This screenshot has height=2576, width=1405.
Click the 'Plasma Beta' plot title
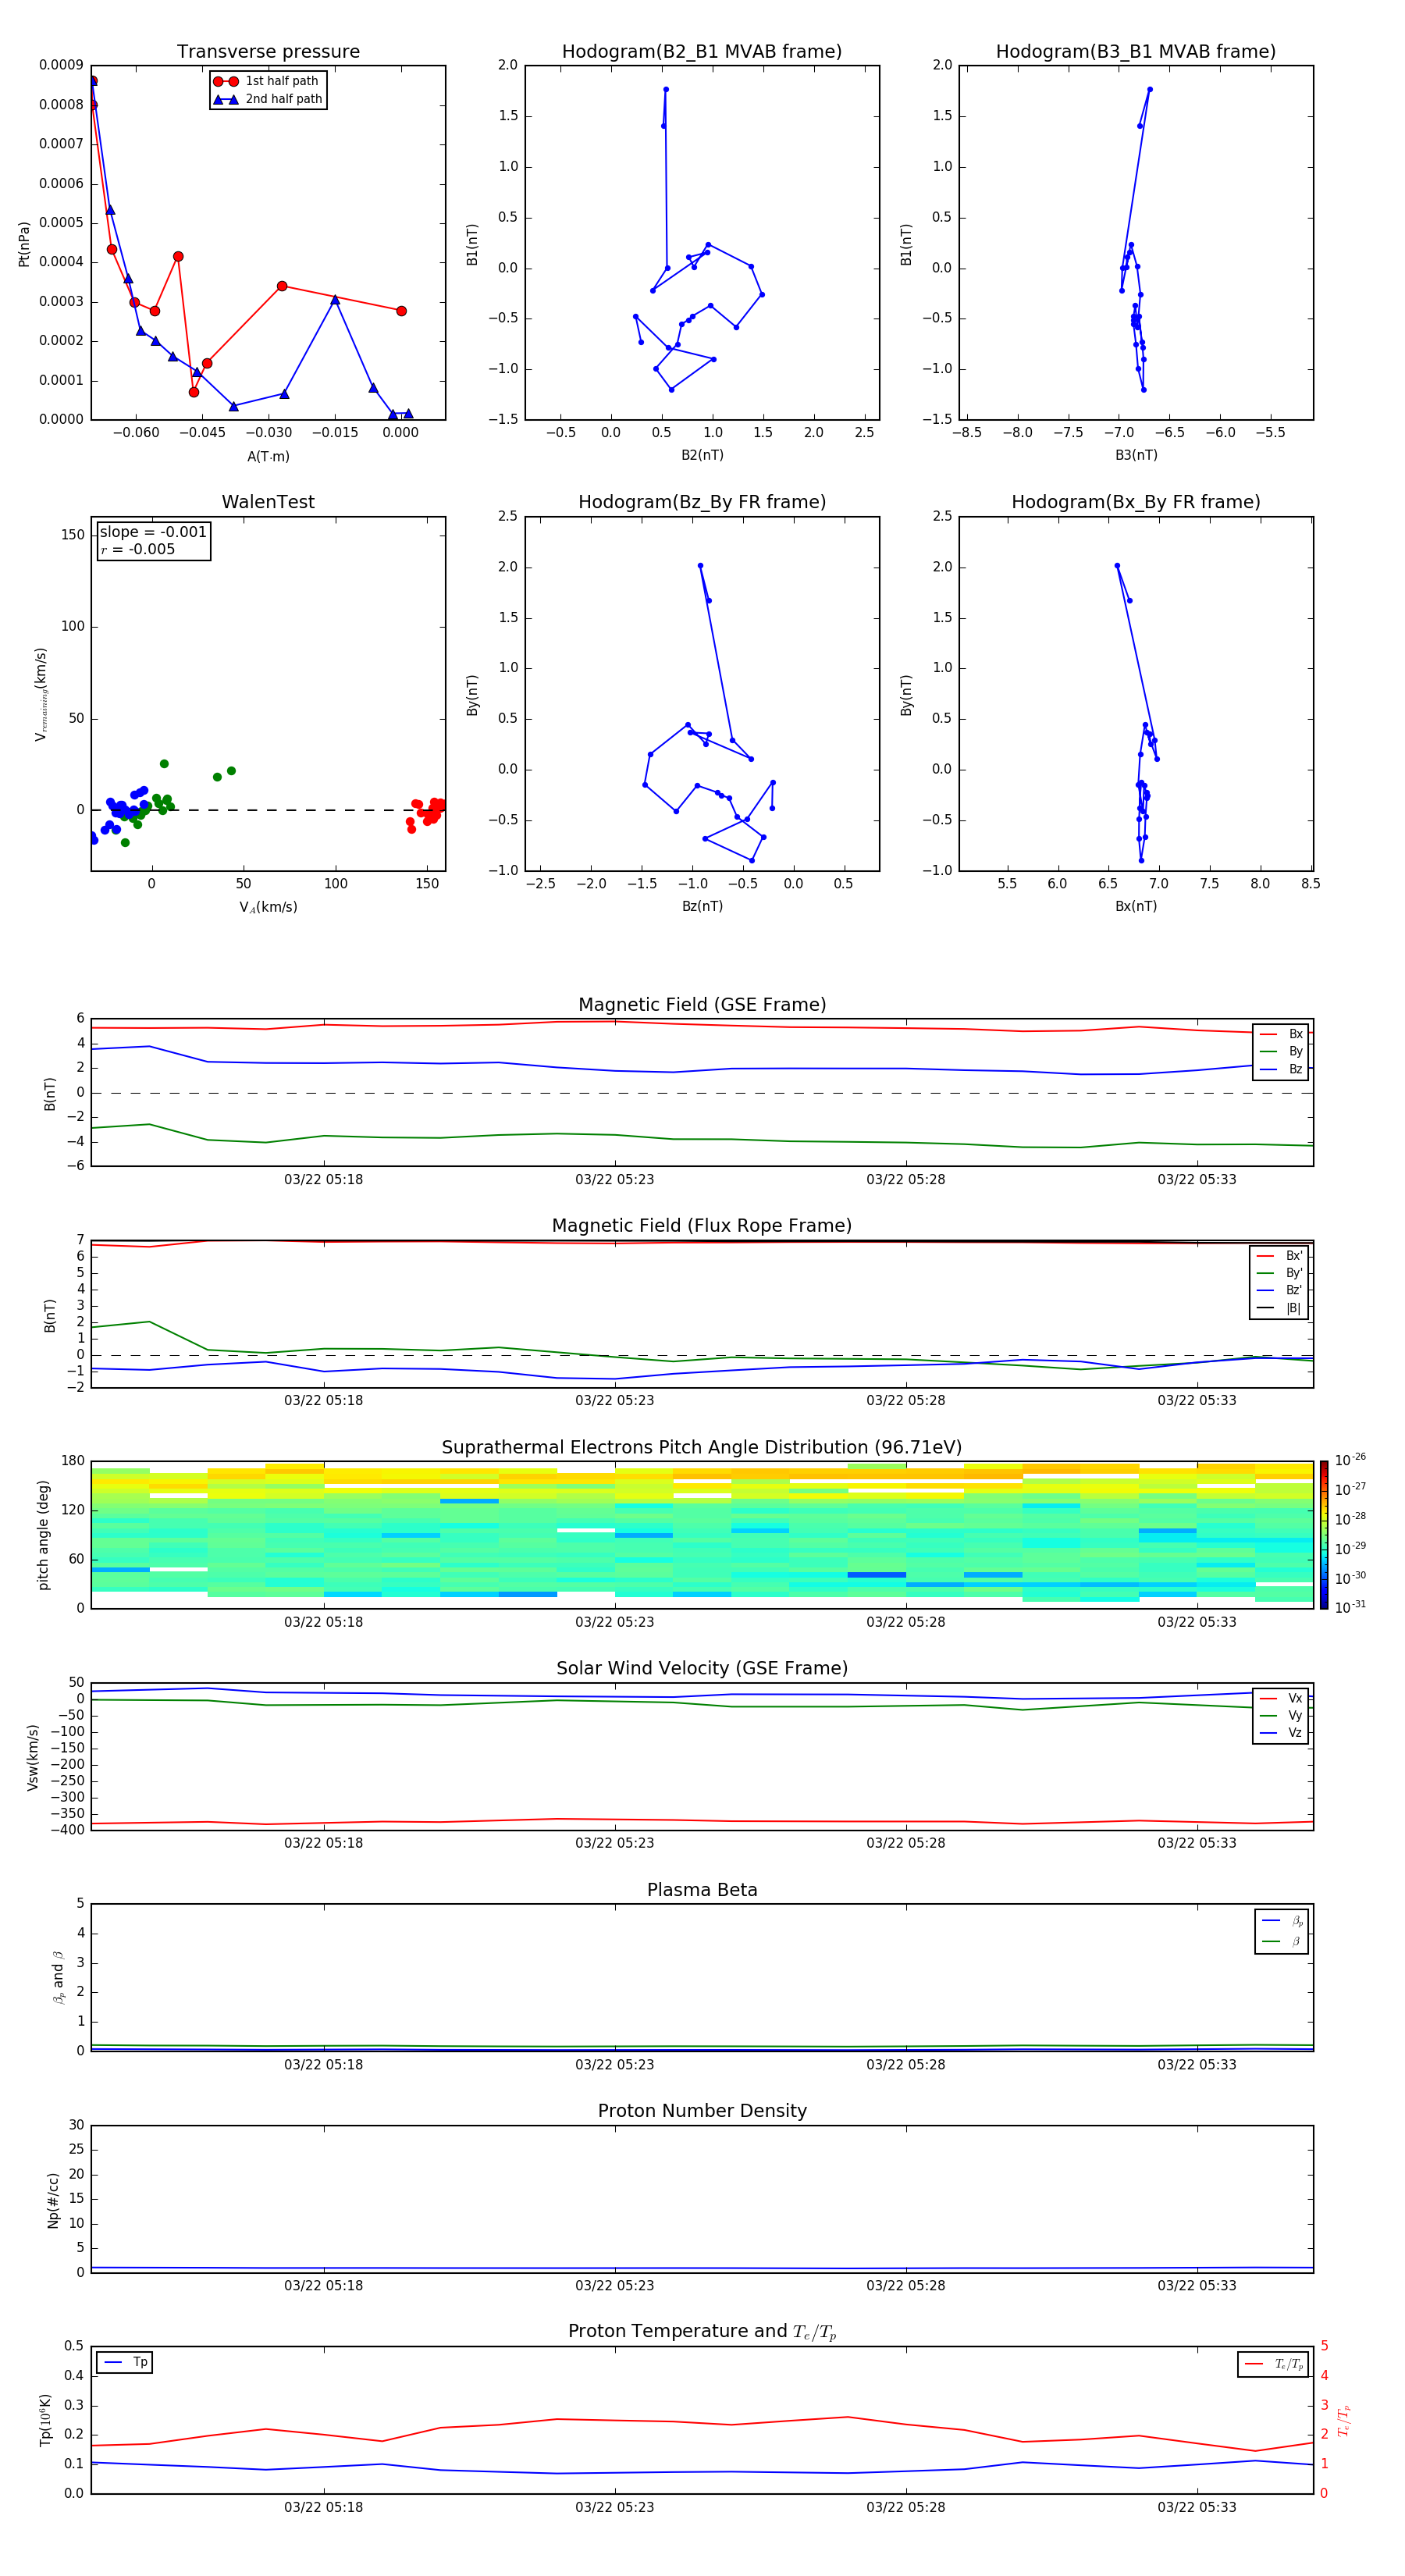702,1890
